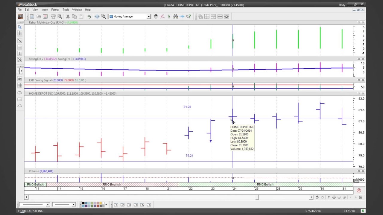This screenshot has width=383, height=215.
Task: Open the Tools menu
Action: (66, 10)
